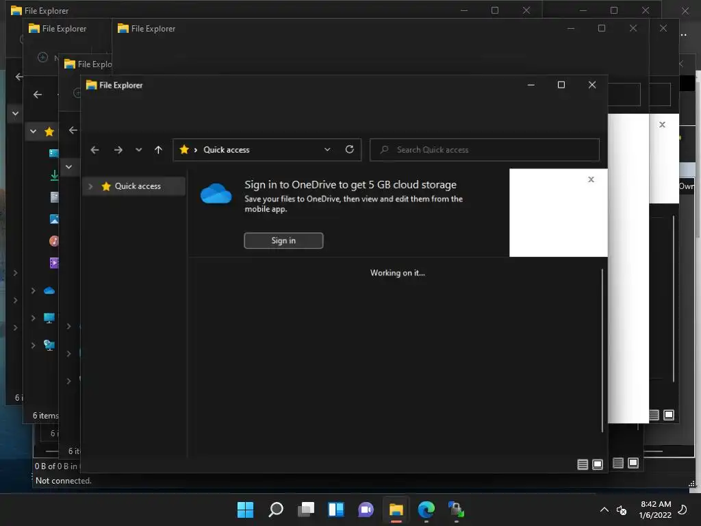Sign in to OneDrive
This screenshot has height=526, width=701.
283,240
